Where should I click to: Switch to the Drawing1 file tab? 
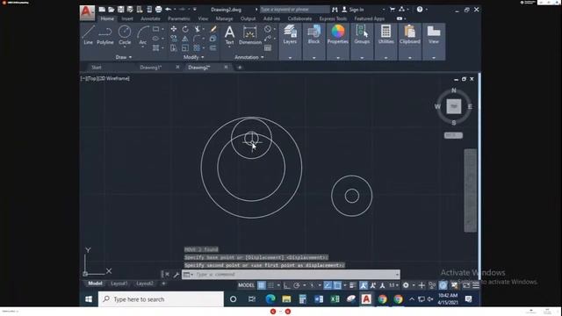[x=150, y=68]
